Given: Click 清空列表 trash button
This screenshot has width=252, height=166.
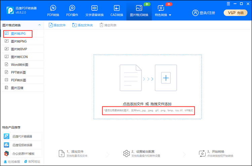Looking at the screenshot, I should coord(108,25).
